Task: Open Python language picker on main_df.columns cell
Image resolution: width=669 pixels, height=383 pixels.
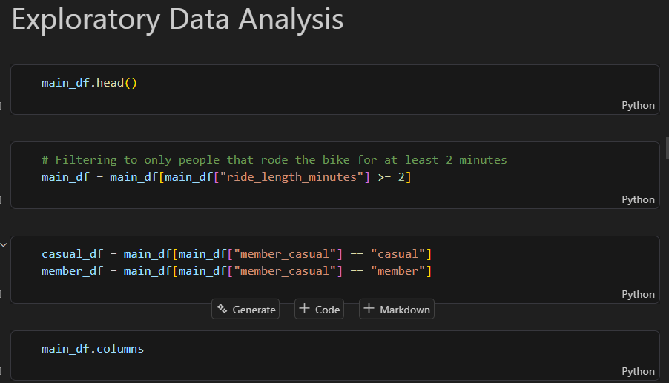Action: (638, 371)
